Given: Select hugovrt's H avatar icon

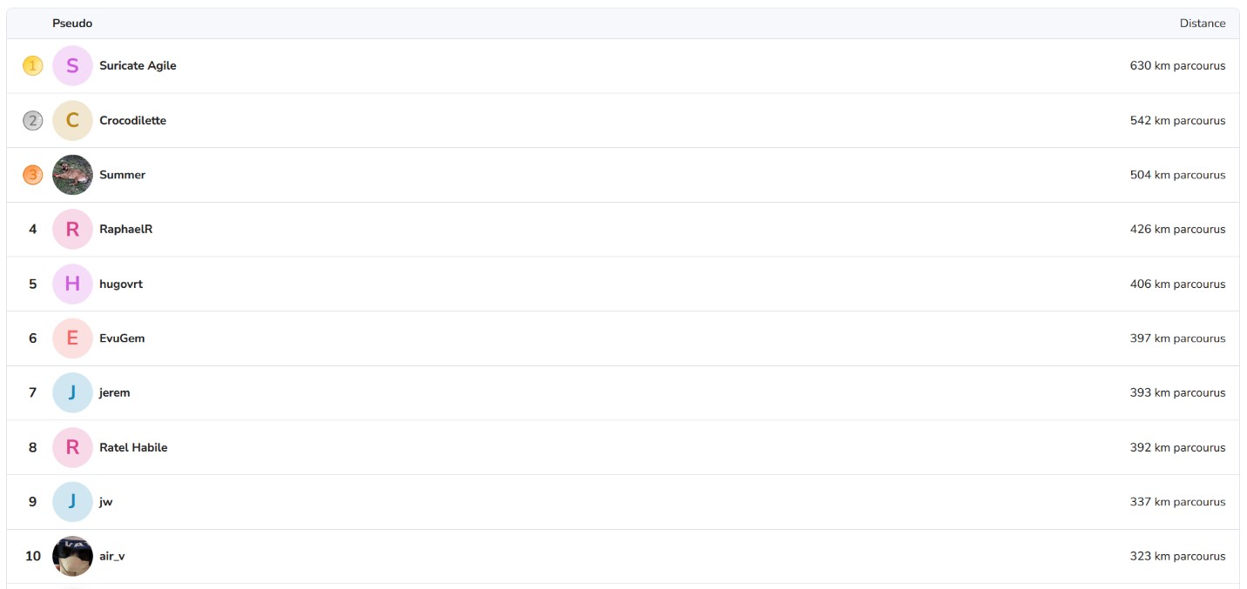Looking at the screenshot, I should tap(72, 284).
